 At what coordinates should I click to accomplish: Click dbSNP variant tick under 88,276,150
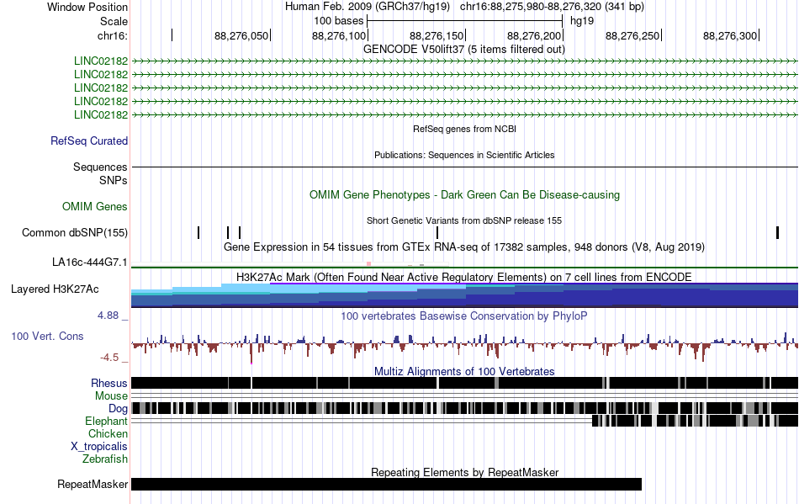point(437,232)
